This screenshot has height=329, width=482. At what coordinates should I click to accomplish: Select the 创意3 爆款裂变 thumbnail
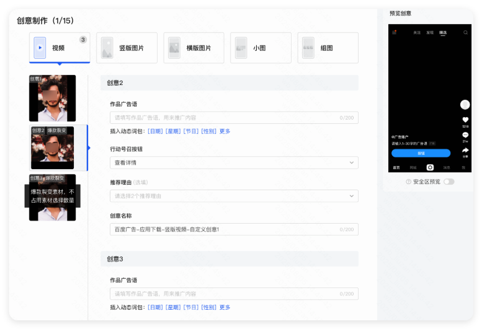coord(53,198)
